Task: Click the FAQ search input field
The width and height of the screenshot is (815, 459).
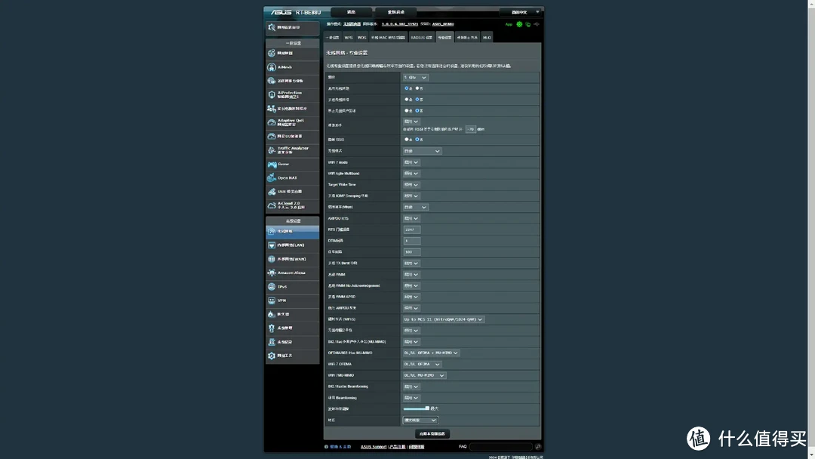Action: (x=501, y=446)
